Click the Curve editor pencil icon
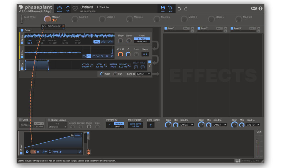 click(80, 152)
